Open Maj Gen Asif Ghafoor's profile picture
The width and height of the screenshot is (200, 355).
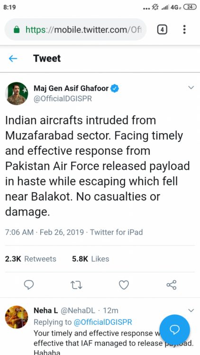[x=17, y=94]
